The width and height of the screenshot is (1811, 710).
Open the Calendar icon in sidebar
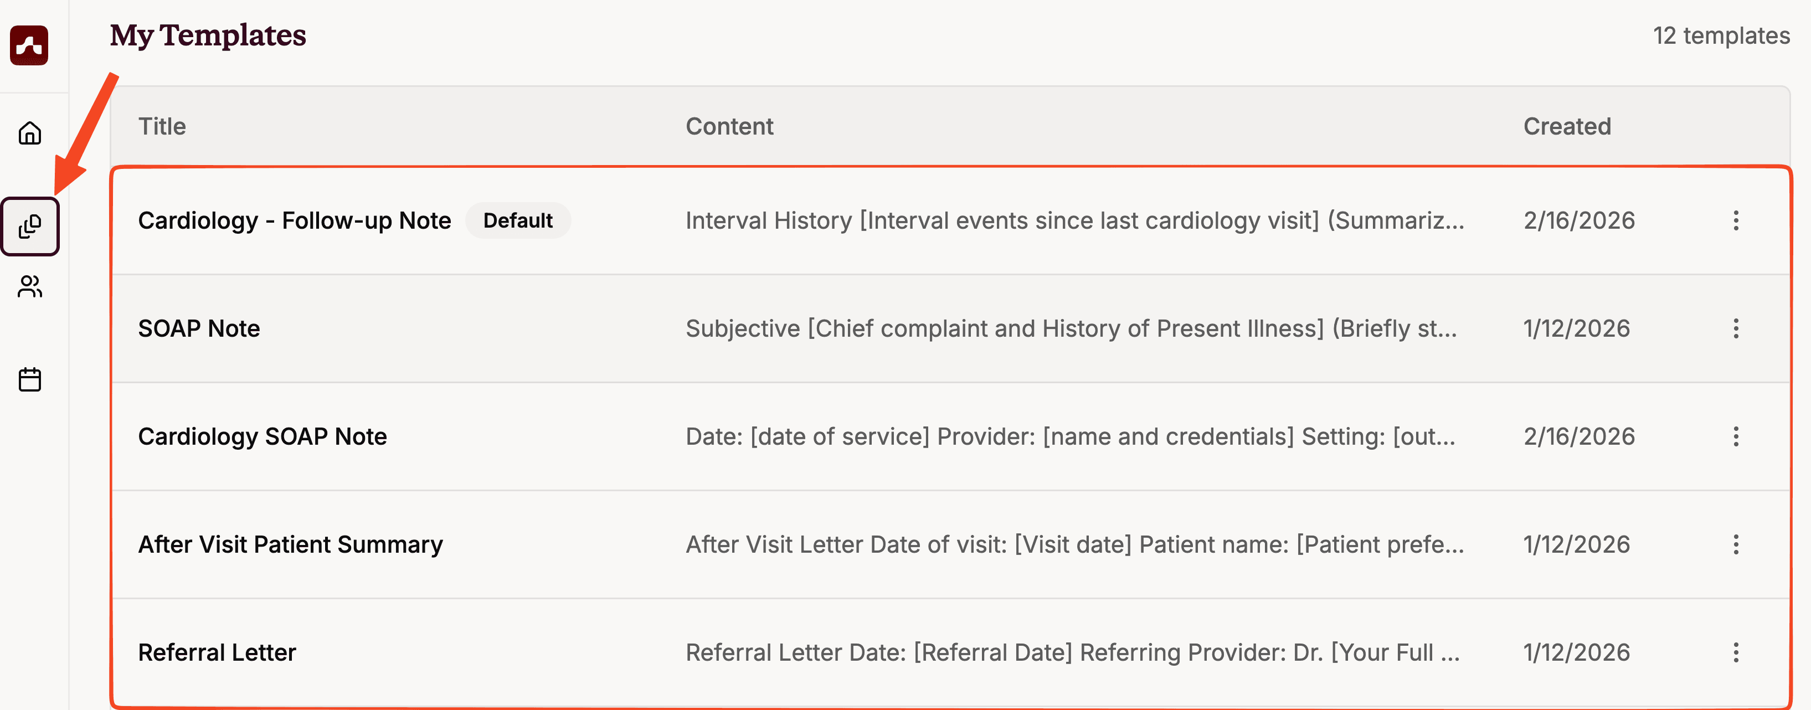tap(29, 379)
